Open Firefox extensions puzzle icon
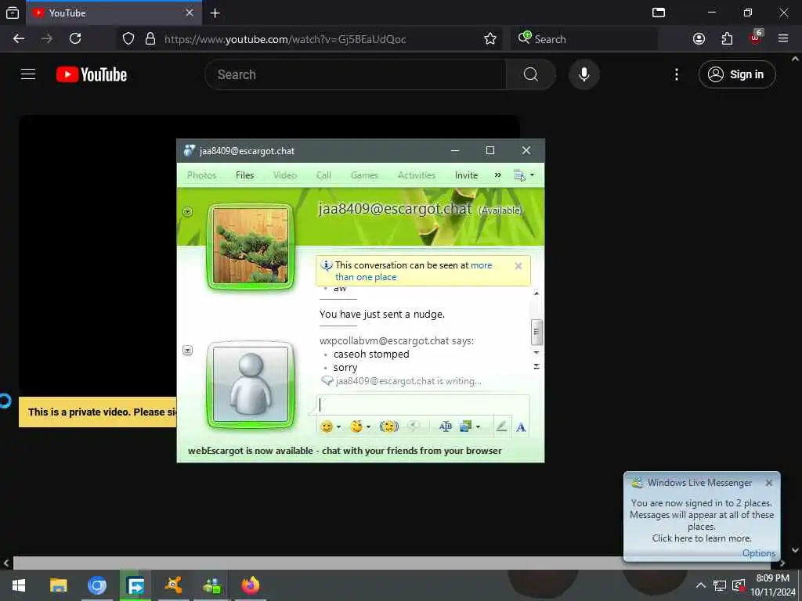The image size is (802, 601). coord(727,39)
